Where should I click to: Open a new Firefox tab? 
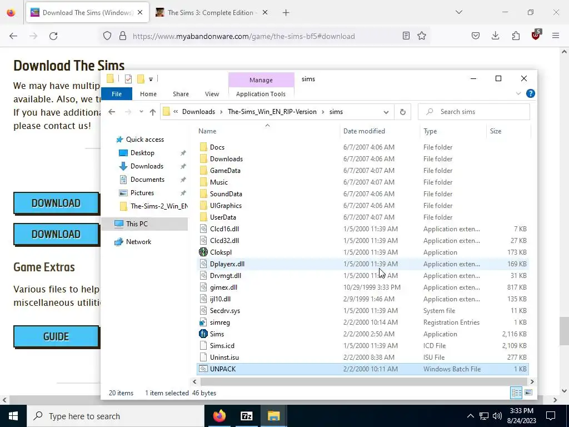(x=286, y=13)
